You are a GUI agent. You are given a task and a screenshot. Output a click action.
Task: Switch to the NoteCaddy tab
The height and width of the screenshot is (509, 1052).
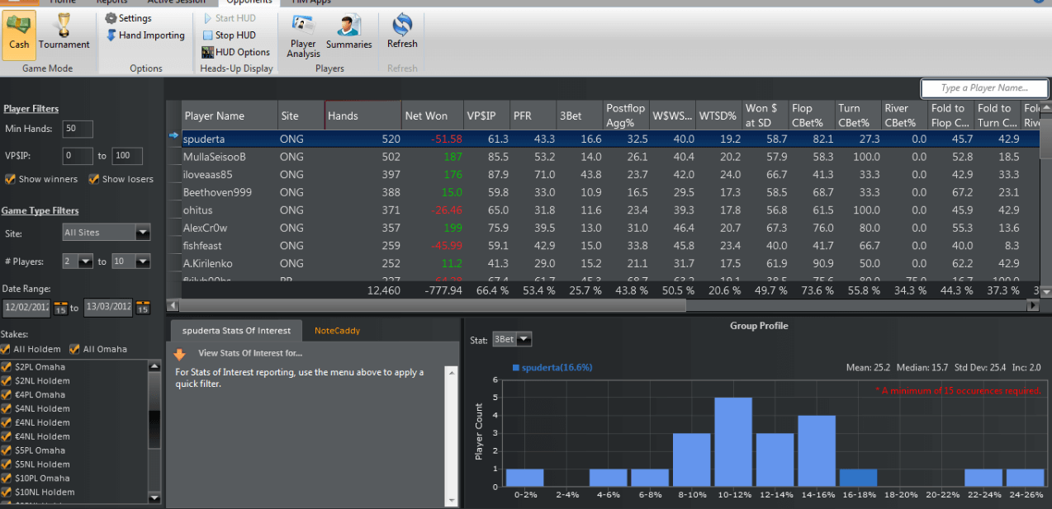point(337,331)
